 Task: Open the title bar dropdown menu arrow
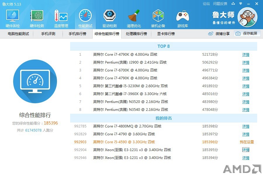pos(240,3)
